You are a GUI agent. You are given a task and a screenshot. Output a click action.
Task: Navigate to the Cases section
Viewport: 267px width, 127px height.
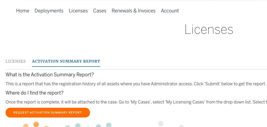point(99,11)
